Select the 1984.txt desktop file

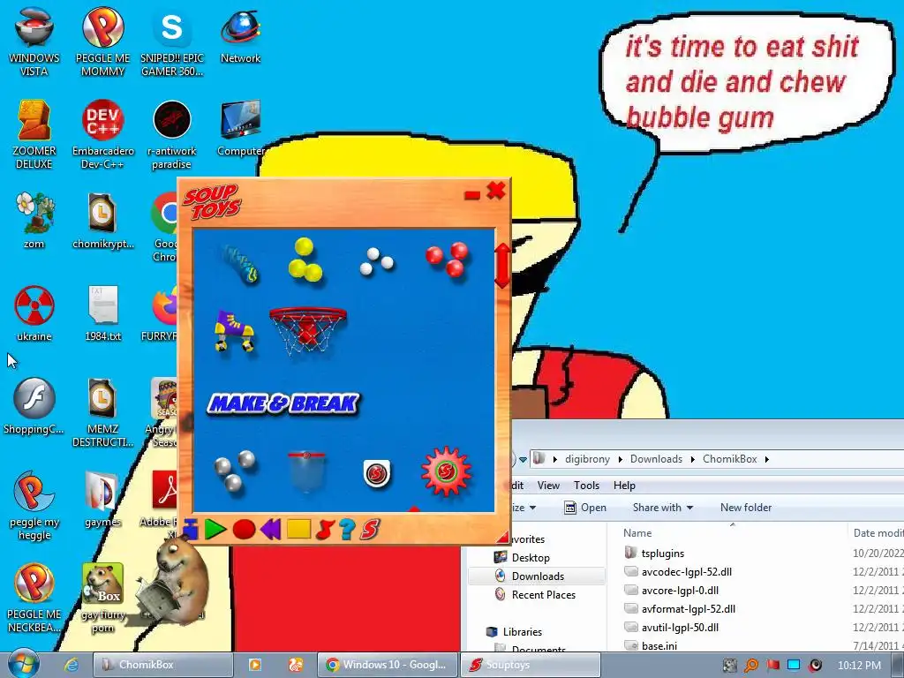coord(103,313)
